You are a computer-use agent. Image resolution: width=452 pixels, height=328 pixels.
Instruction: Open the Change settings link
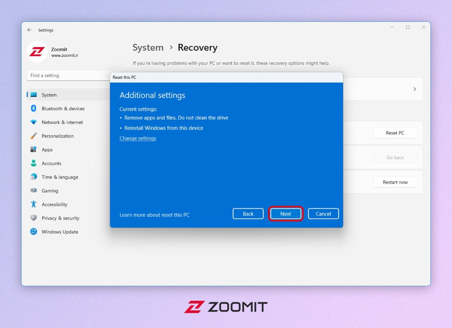(137, 138)
